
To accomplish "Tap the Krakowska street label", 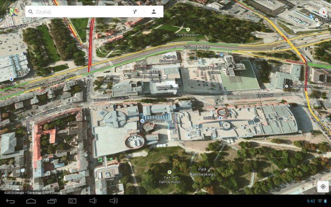I will click(50, 111).
